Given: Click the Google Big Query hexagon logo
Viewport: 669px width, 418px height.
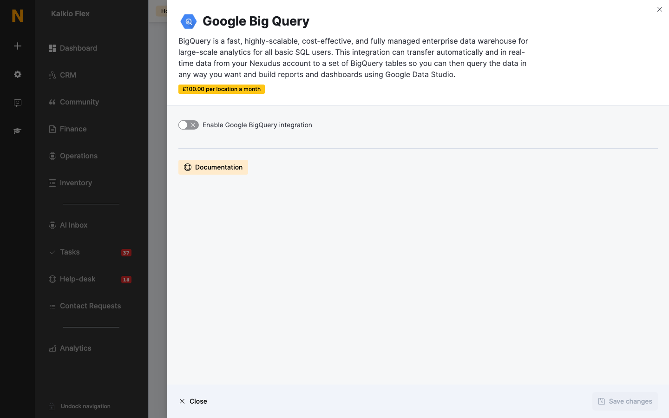Looking at the screenshot, I should pos(189,21).
